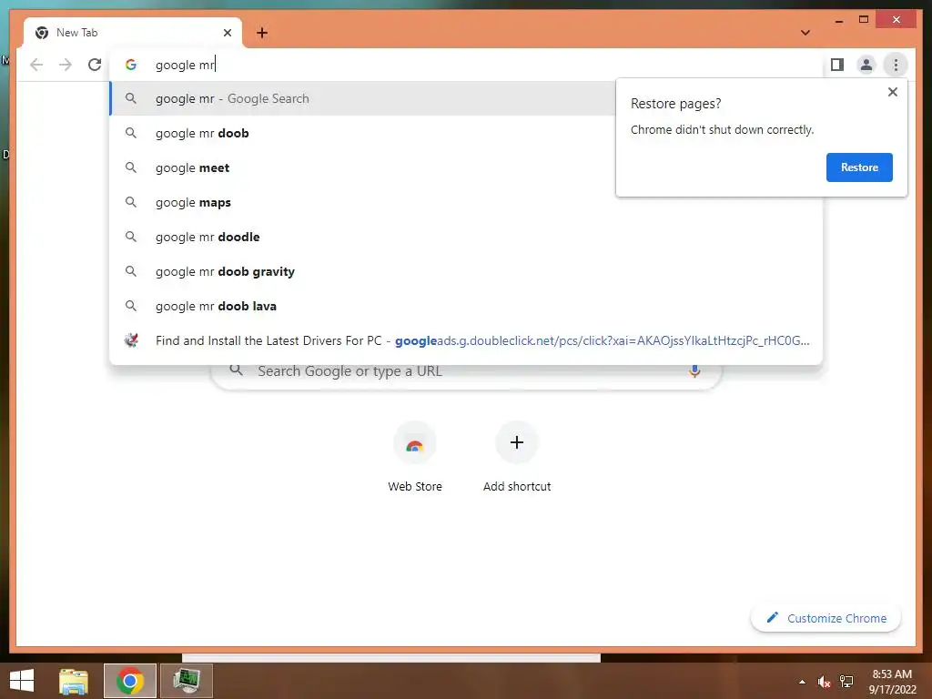This screenshot has width=932, height=699.
Task: Open the system monitor taskbar app
Action: click(187, 681)
